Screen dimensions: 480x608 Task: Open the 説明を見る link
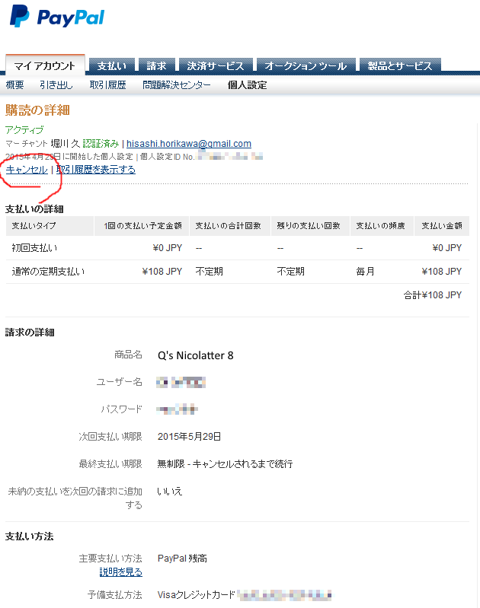121,572
